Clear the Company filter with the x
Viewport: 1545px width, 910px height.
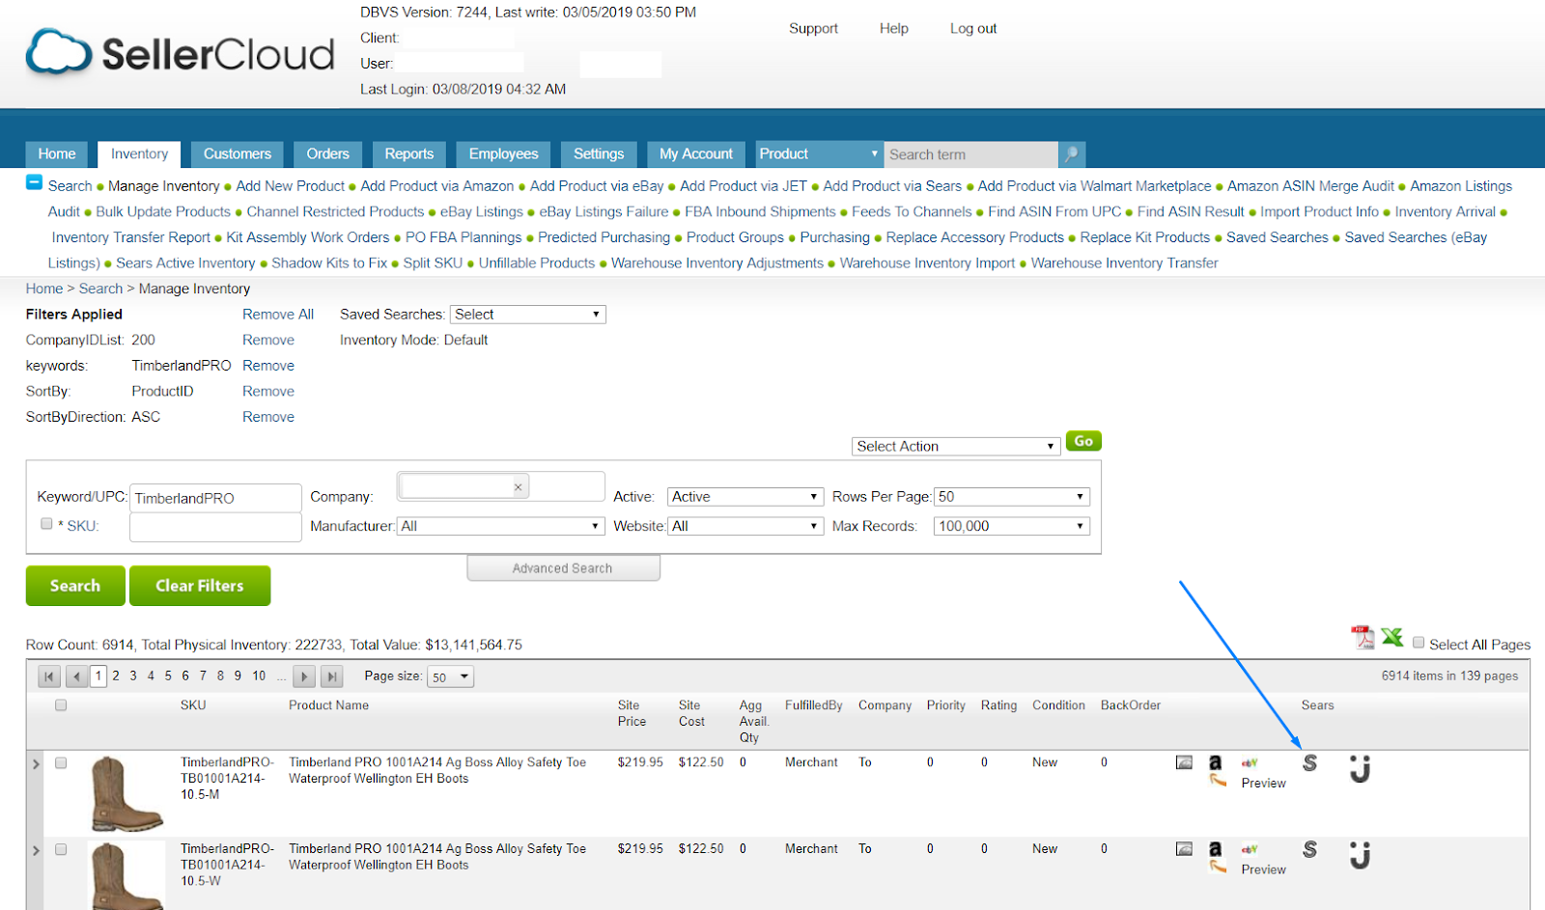(518, 487)
